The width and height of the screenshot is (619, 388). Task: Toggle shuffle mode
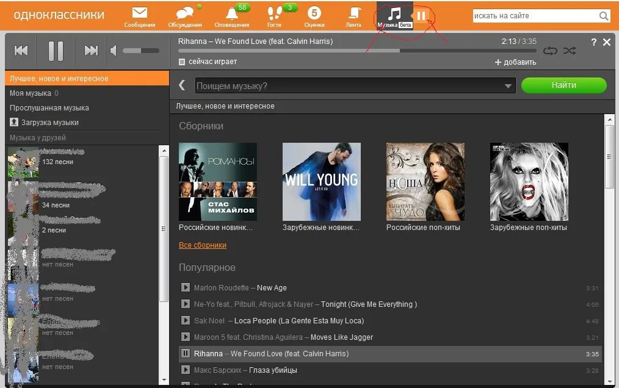click(570, 51)
